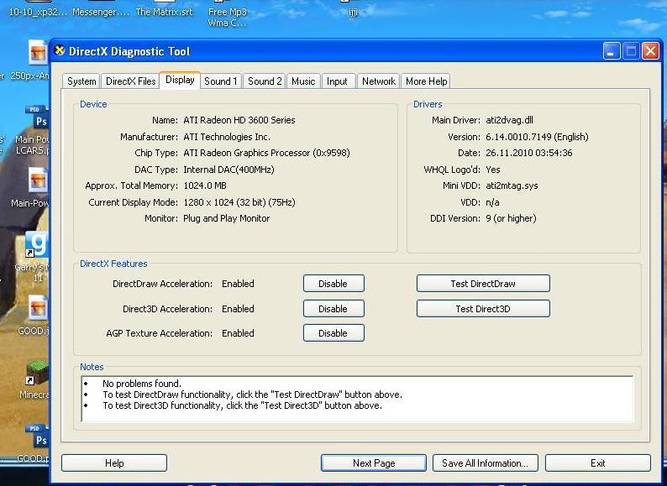Minimize the DirectX Diagnostic Tool window
Image resolution: width=667 pixels, height=486 pixels.
pyautogui.click(x=612, y=51)
